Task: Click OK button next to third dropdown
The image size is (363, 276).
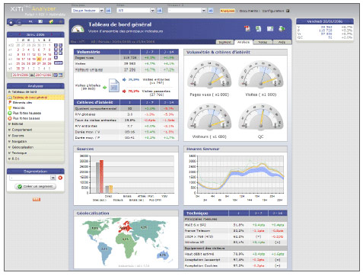Action: tap(211, 11)
